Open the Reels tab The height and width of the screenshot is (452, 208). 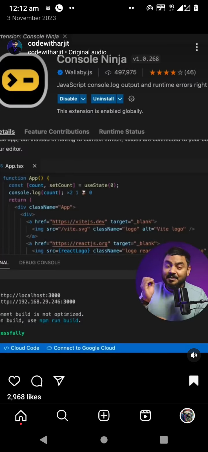click(145, 416)
